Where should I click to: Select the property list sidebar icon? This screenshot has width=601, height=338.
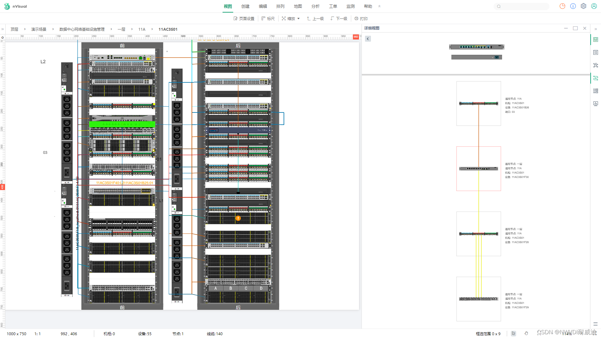[x=596, y=52]
